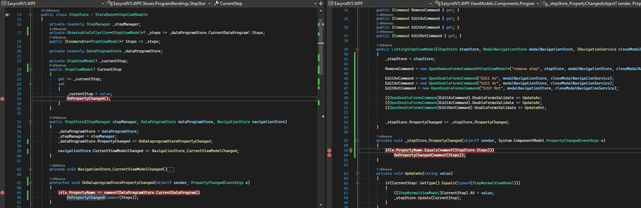This screenshot has height=208, width=641.
Task: Click the split editor icon above left scrollbar
Action: [321, 4]
